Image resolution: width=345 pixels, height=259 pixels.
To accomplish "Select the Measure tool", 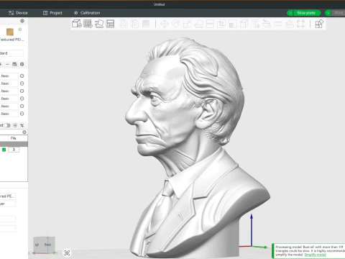I will coord(278,24).
